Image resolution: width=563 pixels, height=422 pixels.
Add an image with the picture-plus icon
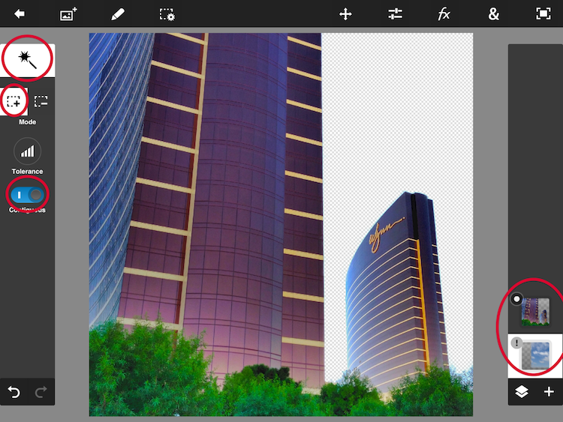[x=68, y=14]
